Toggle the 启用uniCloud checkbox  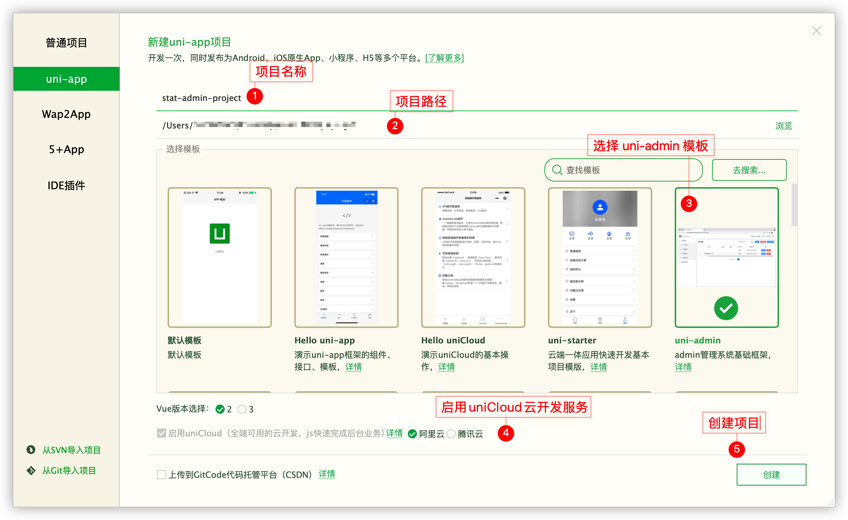click(x=161, y=433)
